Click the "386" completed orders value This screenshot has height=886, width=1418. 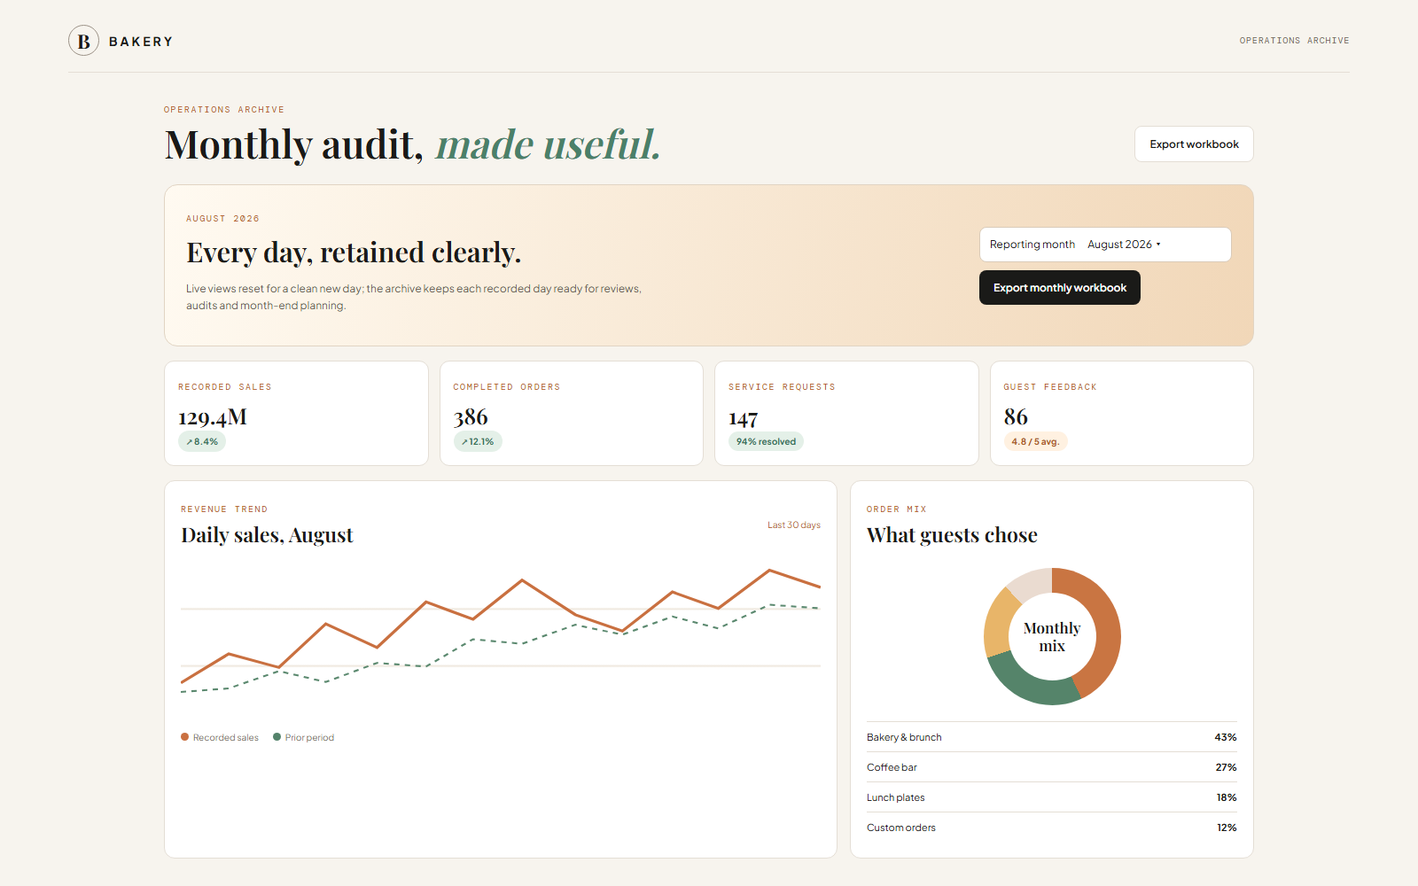point(471,417)
